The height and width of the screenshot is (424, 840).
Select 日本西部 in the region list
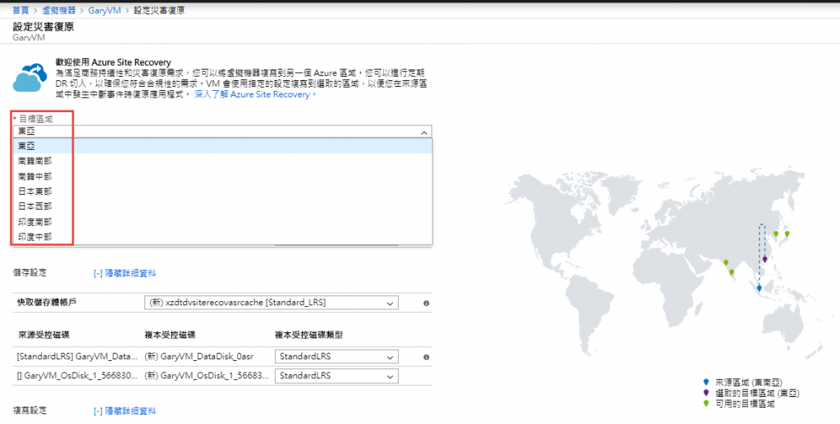tap(222, 205)
